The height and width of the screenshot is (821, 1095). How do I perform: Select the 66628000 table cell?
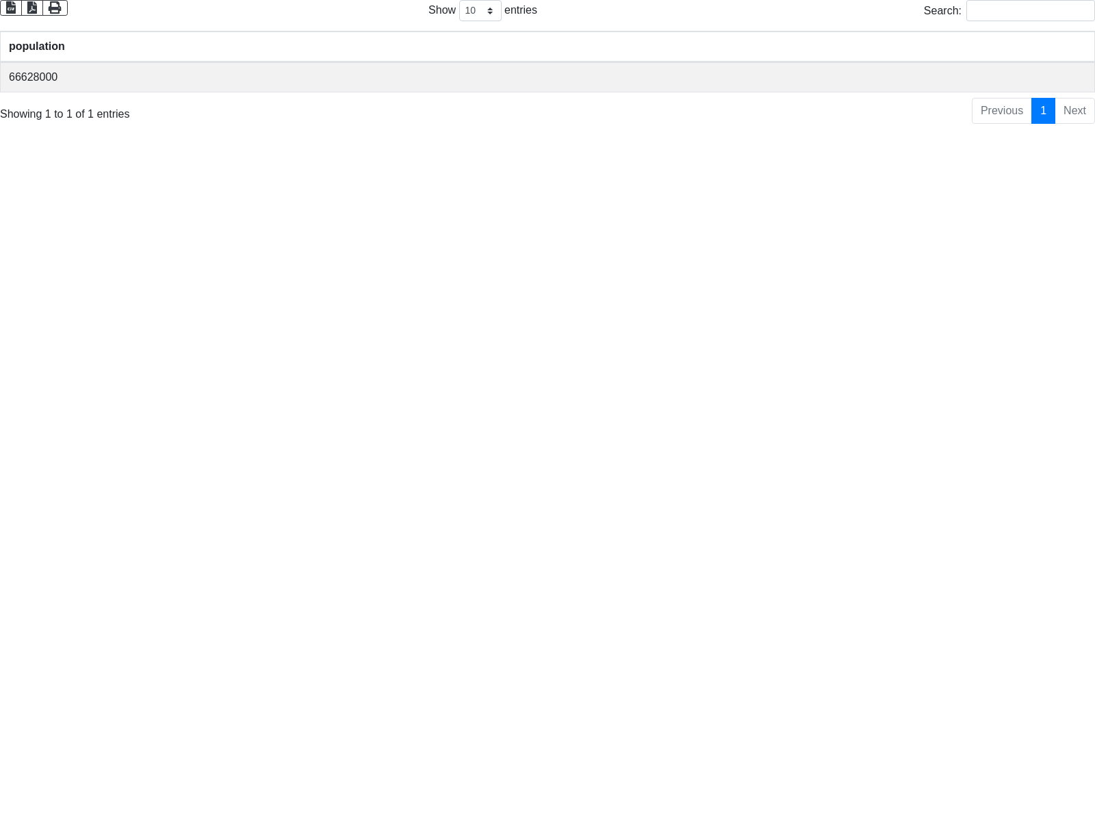pyautogui.click(x=34, y=77)
